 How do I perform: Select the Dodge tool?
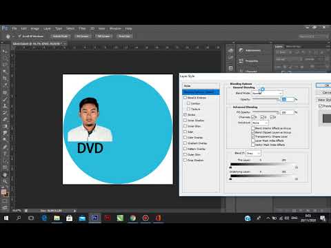pyautogui.click(x=5, y=140)
